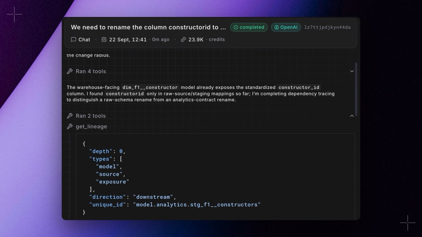Click the dim_f1__constructor code term
Screen dimensions: 422x237
point(150,87)
